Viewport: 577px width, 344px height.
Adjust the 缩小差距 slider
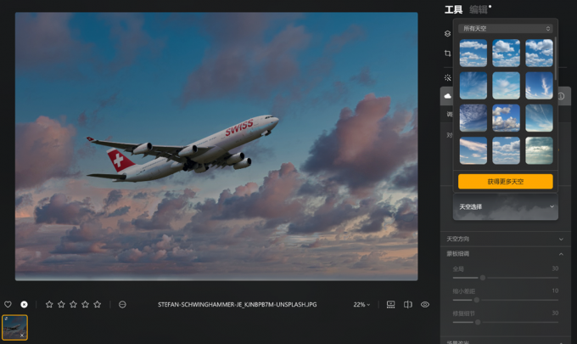coord(477,300)
